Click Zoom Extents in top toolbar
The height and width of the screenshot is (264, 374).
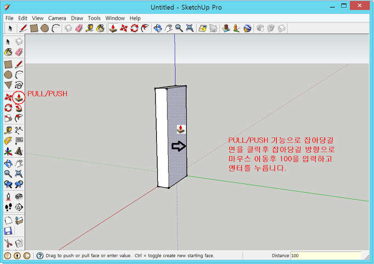coord(189,28)
